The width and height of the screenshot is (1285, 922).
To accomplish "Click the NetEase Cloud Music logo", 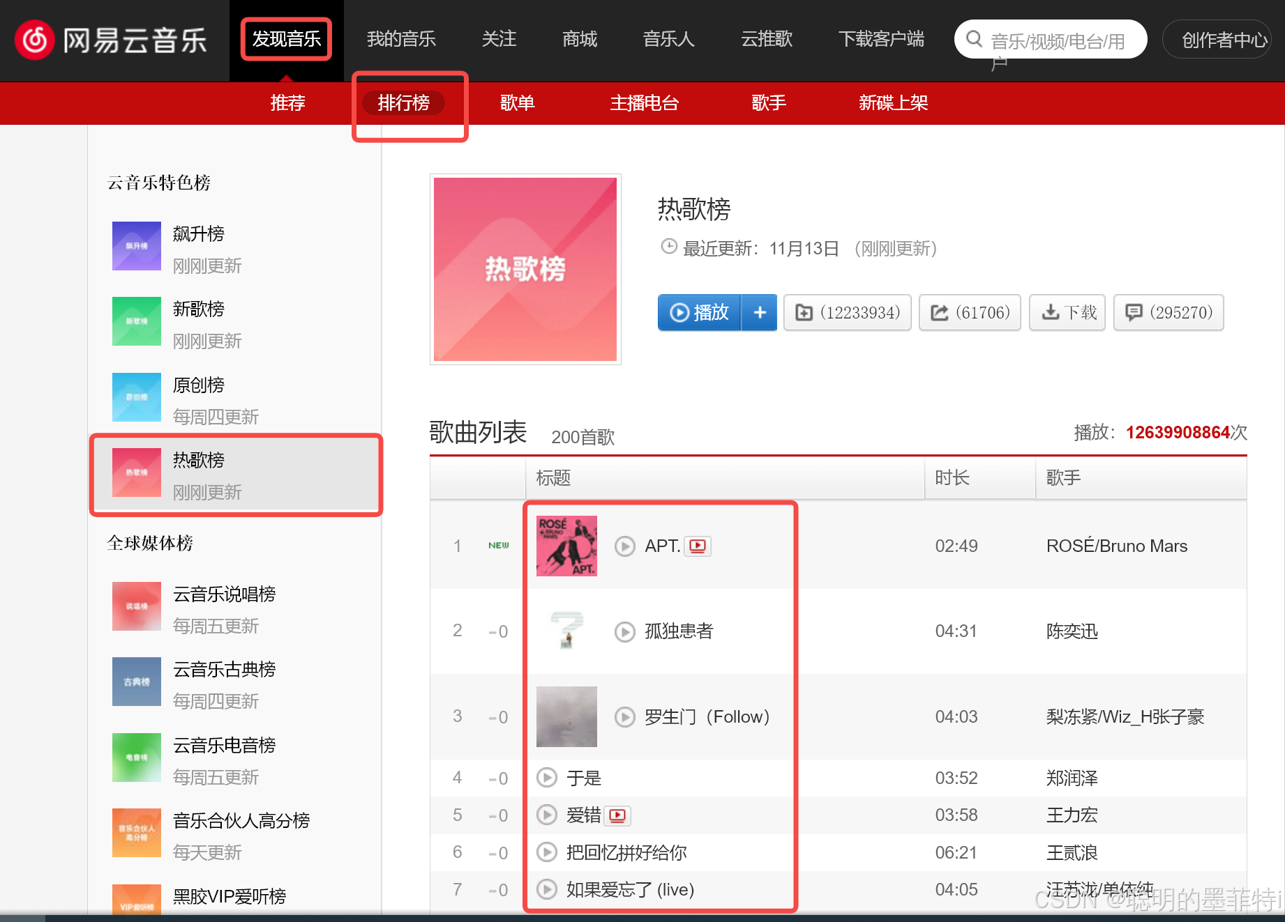I will 112,40.
